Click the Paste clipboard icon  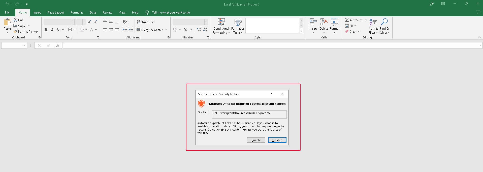pos(7,22)
